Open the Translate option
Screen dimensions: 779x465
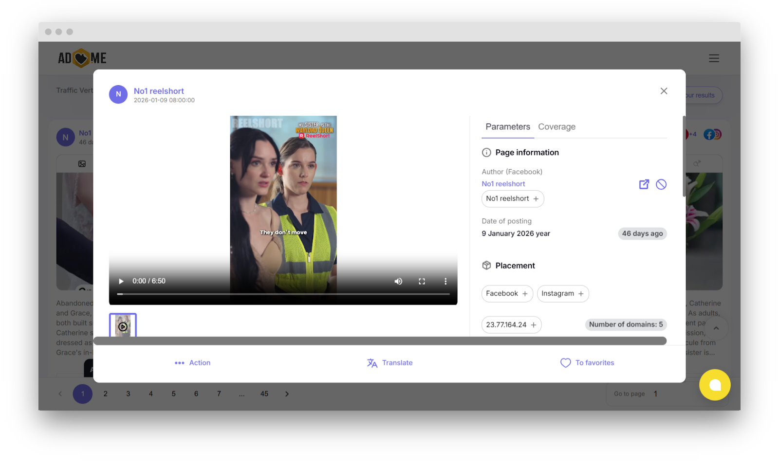click(389, 362)
